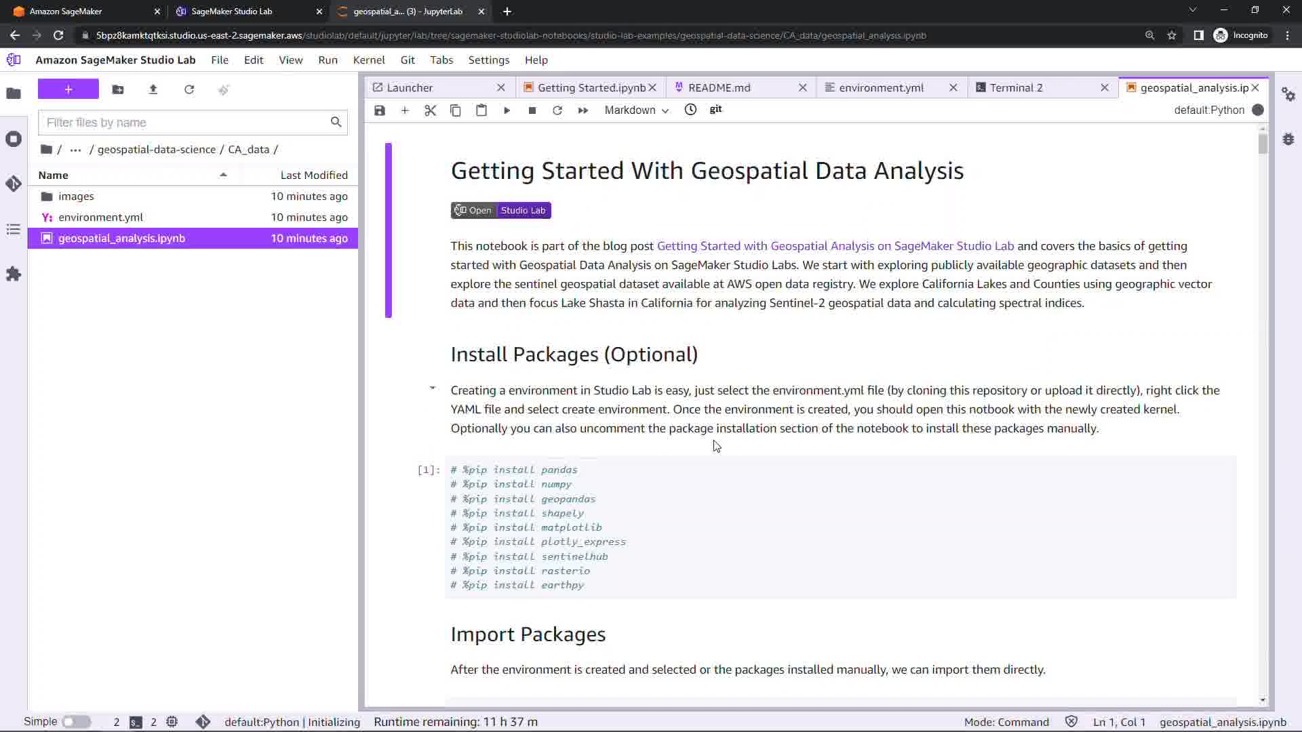Open the Extension Manager puzzle icon
The image size is (1302, 732).
14,274
